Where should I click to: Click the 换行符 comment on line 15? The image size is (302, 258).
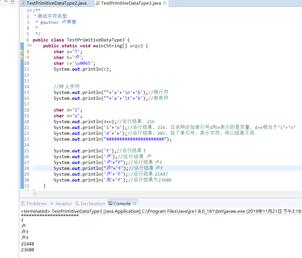point(158,92)
